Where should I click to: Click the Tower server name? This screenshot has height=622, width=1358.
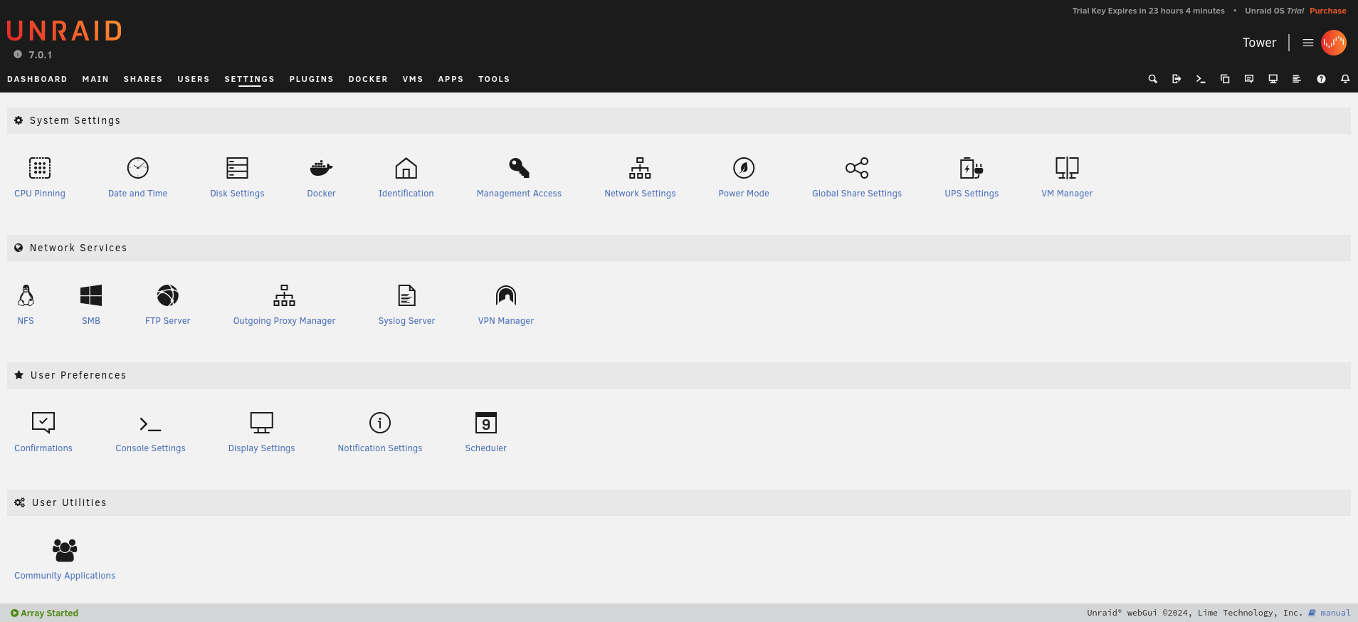1259,43
